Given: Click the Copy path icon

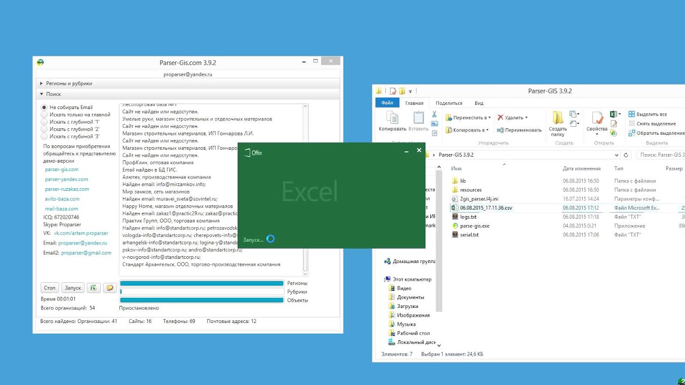Looking at the screenshot, I should click(435, 124).
